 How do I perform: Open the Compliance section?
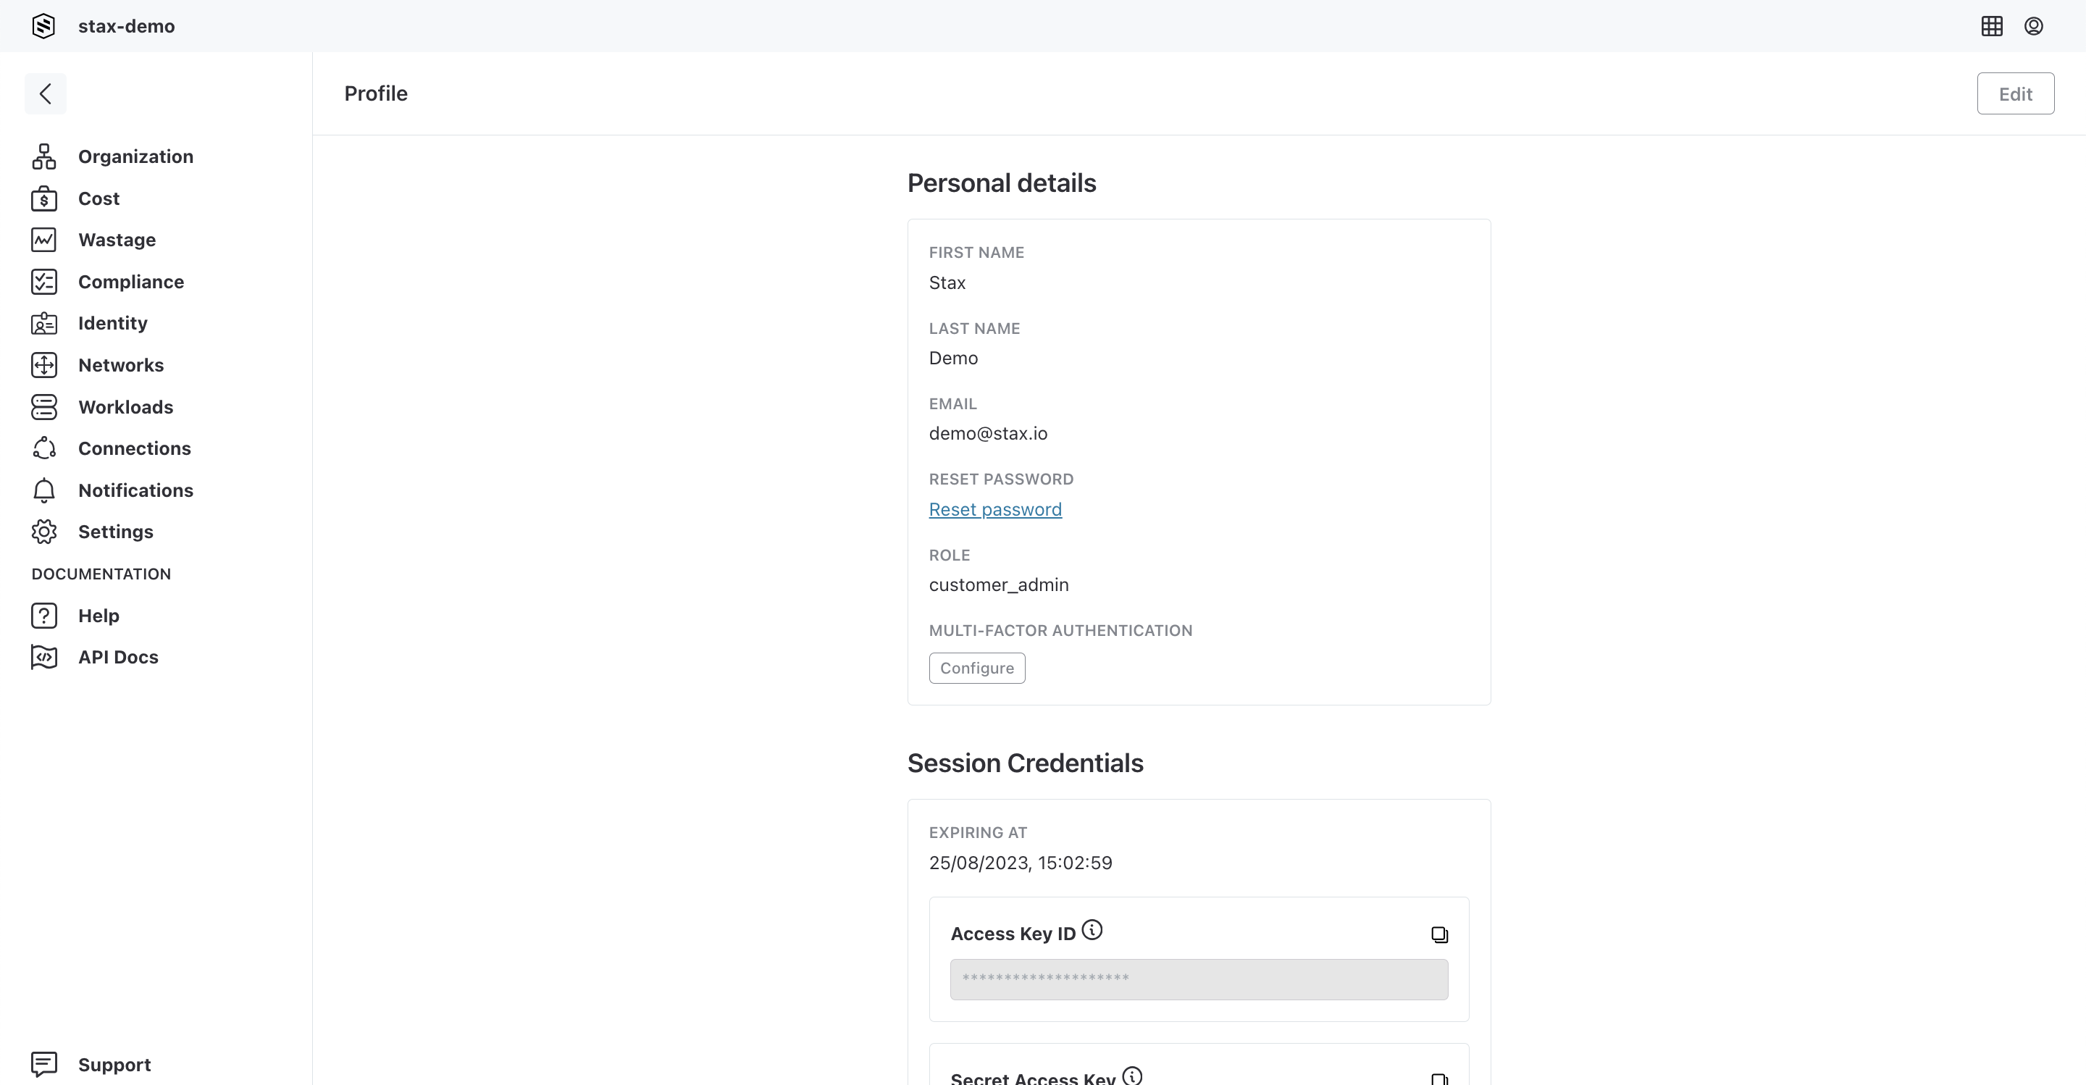point(131,282)
